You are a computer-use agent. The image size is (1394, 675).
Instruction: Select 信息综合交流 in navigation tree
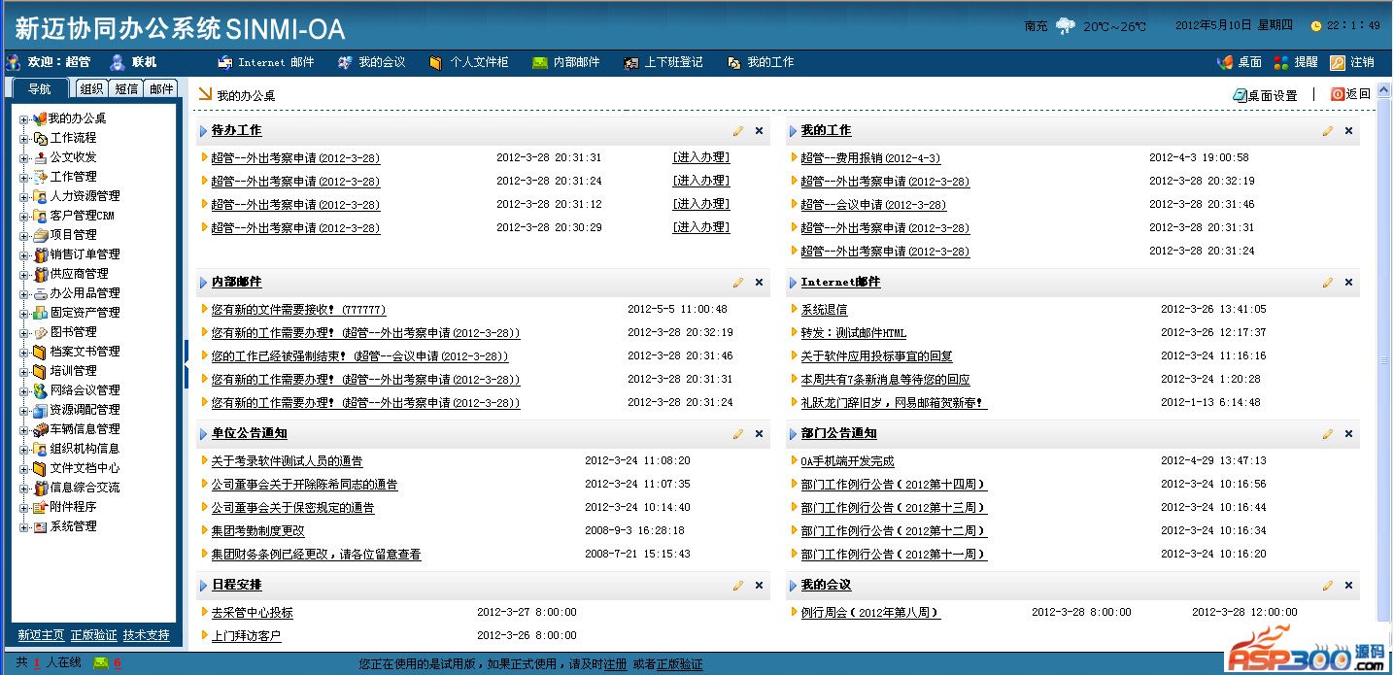pyautogui.click(x=85, y=488)
